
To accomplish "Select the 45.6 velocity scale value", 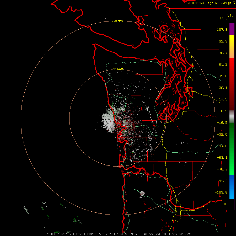I will 223,76.
